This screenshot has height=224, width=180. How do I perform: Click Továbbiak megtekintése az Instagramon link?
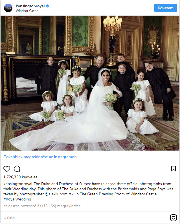tap(40, 157)
